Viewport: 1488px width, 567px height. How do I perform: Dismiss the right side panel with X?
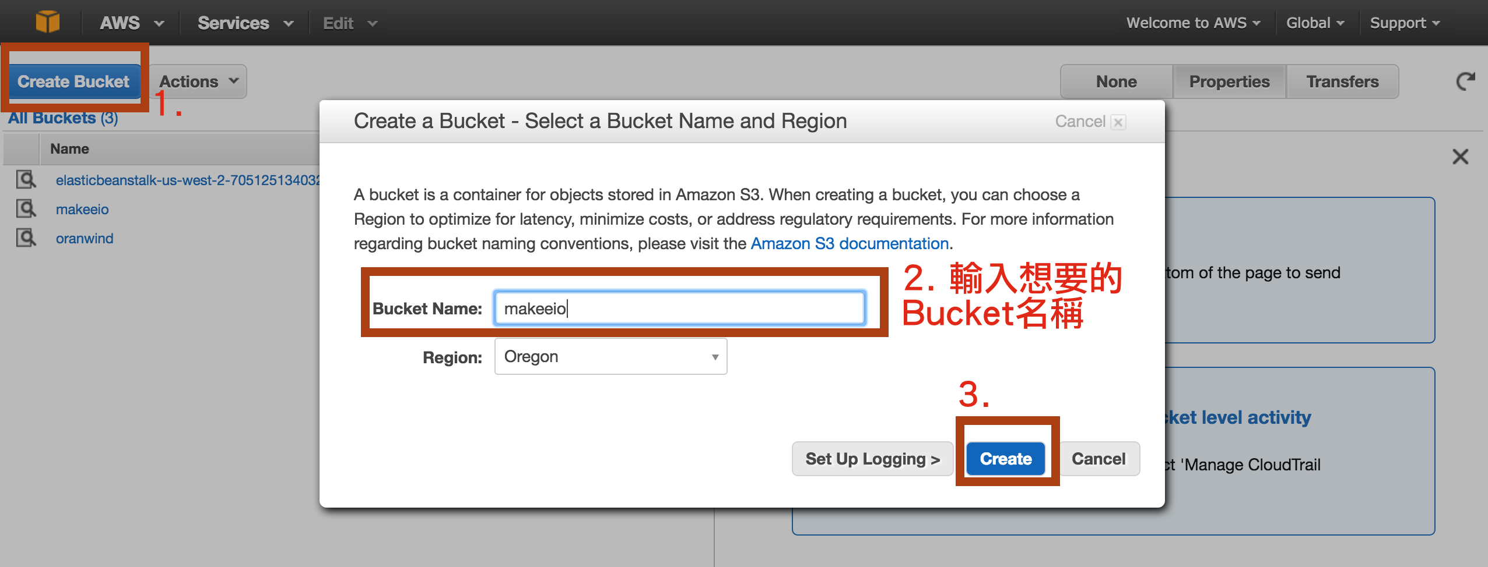pyautogui.click(x=1460, y=156)
